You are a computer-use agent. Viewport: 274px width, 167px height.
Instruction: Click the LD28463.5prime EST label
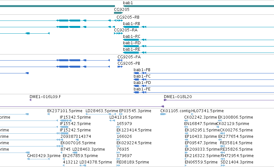102,111
